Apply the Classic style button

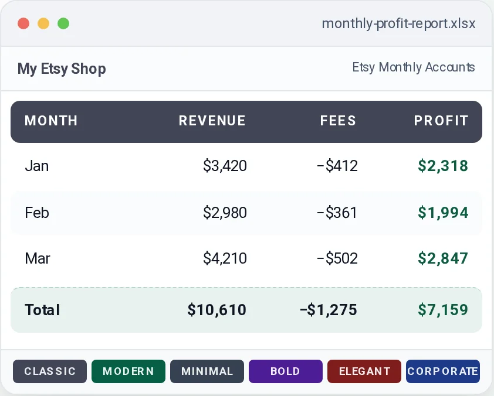[50, 371]
